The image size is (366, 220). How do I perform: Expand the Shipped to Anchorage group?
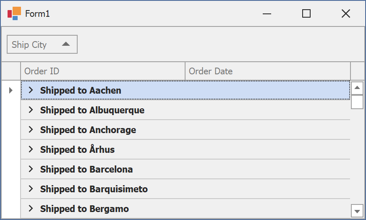[30, 130]
